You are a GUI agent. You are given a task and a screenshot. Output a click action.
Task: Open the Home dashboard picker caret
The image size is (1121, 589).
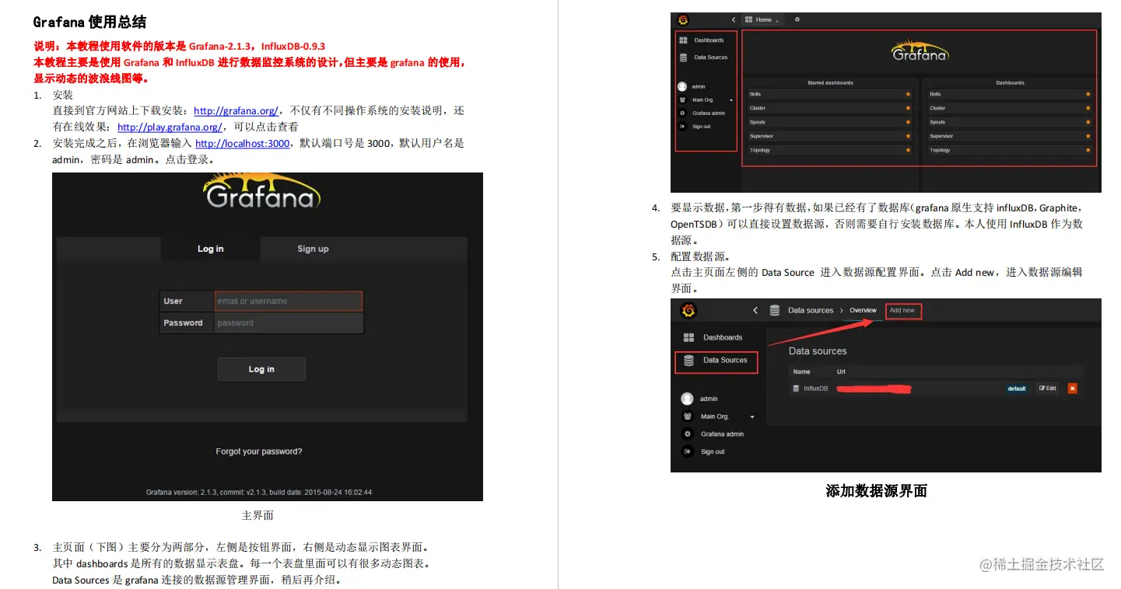click(777, 20)
